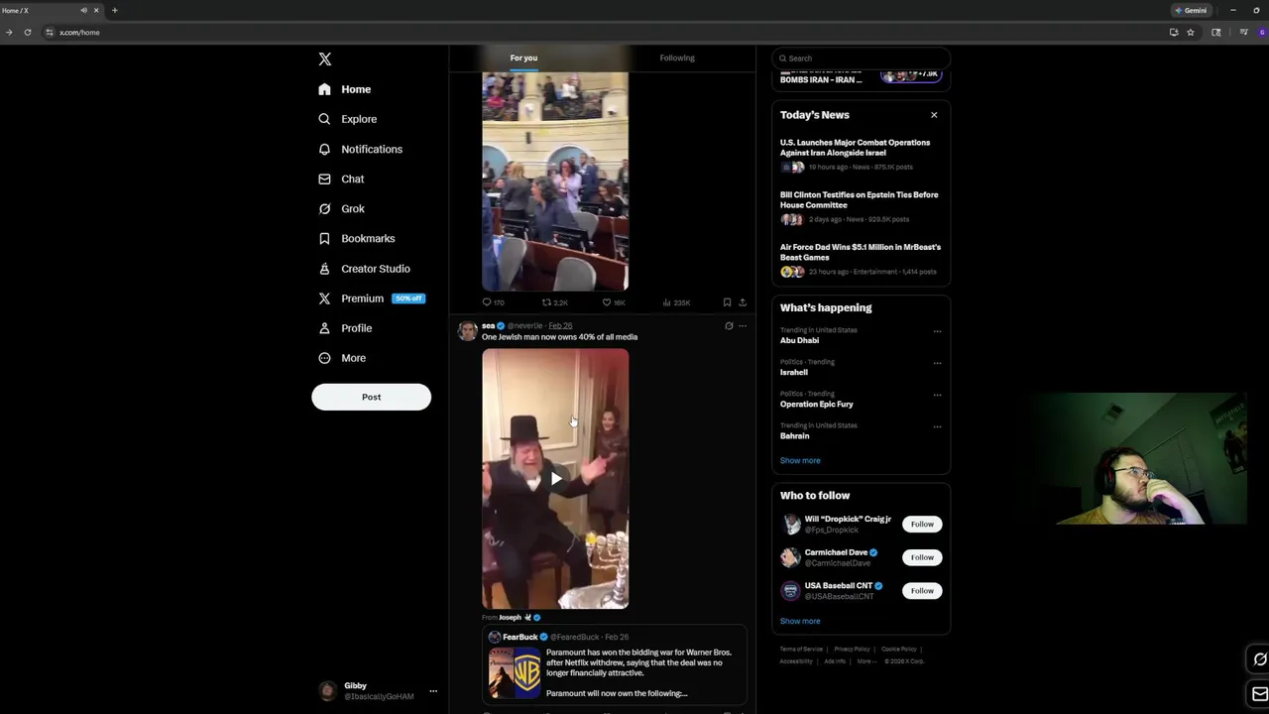Screen dimensions: 1269x714
Task: Click the Post button
Action: click(x=371, y=397)
